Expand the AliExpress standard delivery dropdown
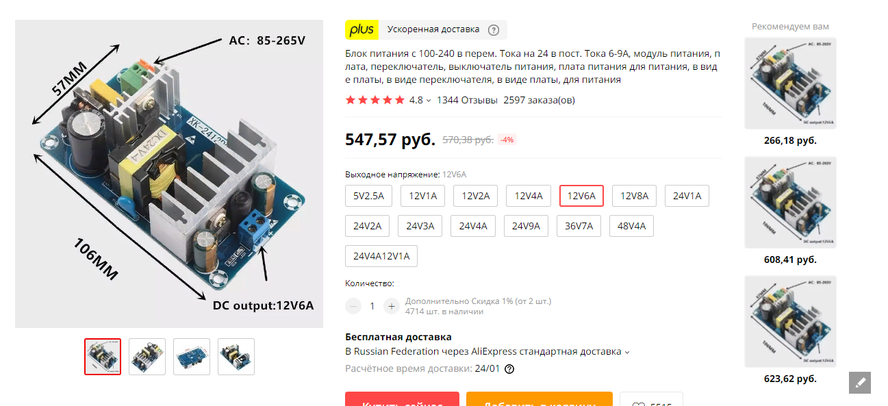This screenshot has height=406, width=888. [x=626, y=353]
